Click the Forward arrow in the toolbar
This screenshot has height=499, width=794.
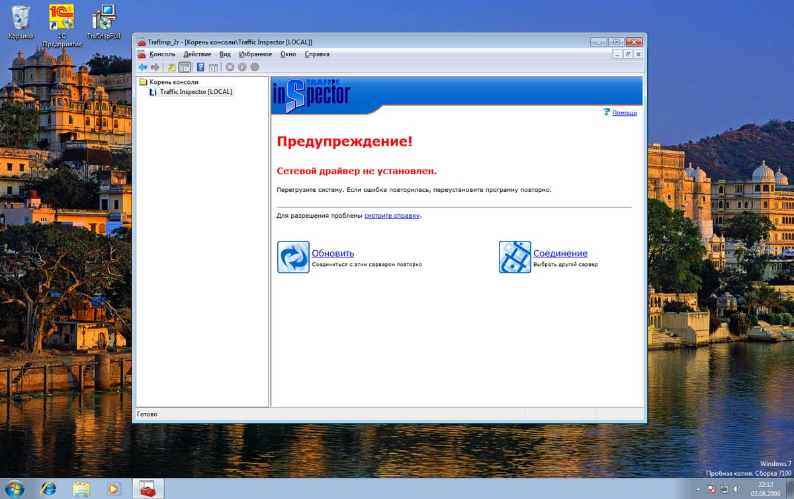point(155,67)
